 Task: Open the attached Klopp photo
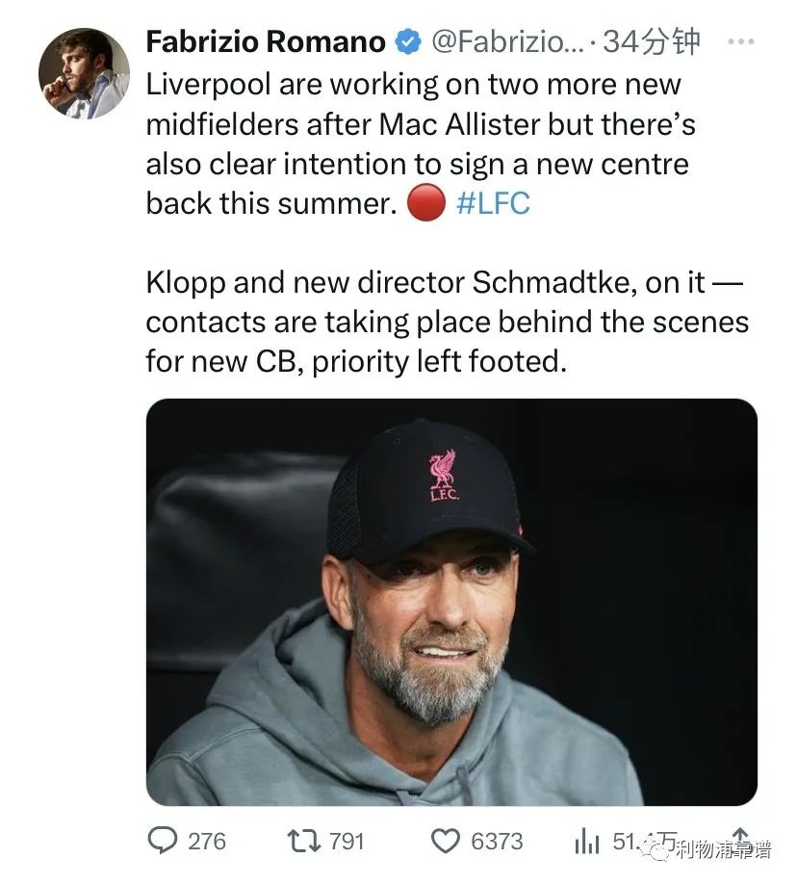pos(451,602)
